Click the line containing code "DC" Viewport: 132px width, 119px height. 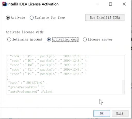pyautogui.click(x=47, y=61)
